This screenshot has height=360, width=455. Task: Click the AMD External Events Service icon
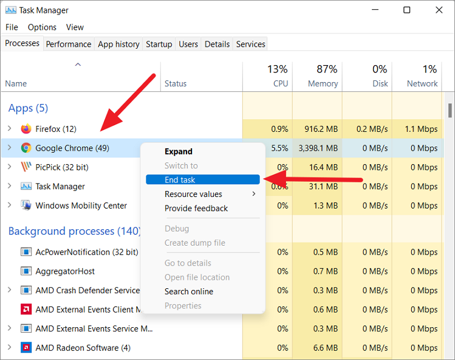click(x=26, y=328)
